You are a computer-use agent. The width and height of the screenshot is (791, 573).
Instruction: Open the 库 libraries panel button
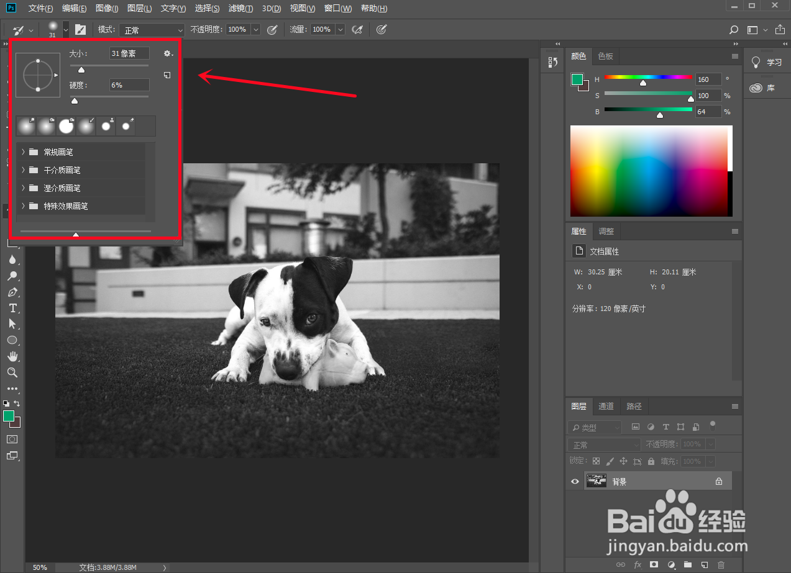tap(764, 88)
